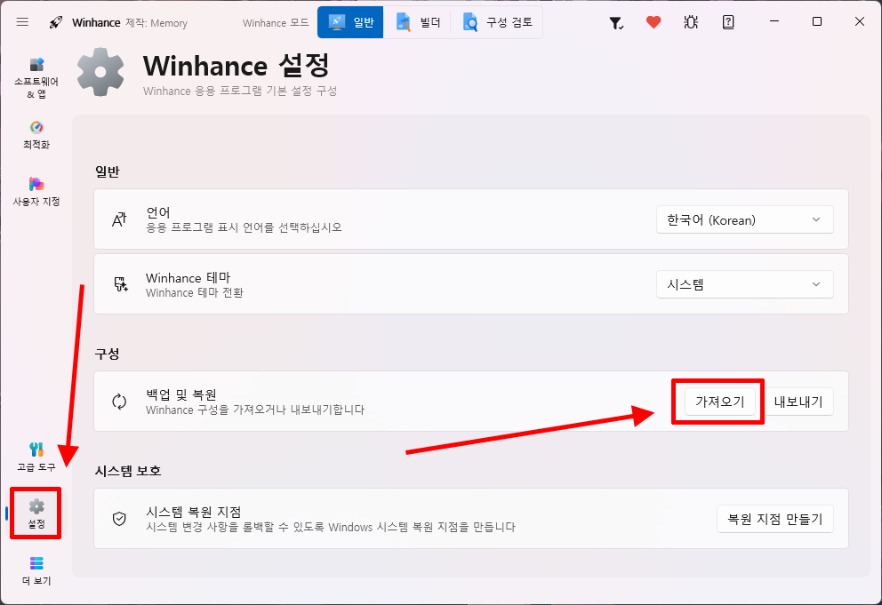
Task: Click the 구성 section heading
Action: click(x=107, y=354)
